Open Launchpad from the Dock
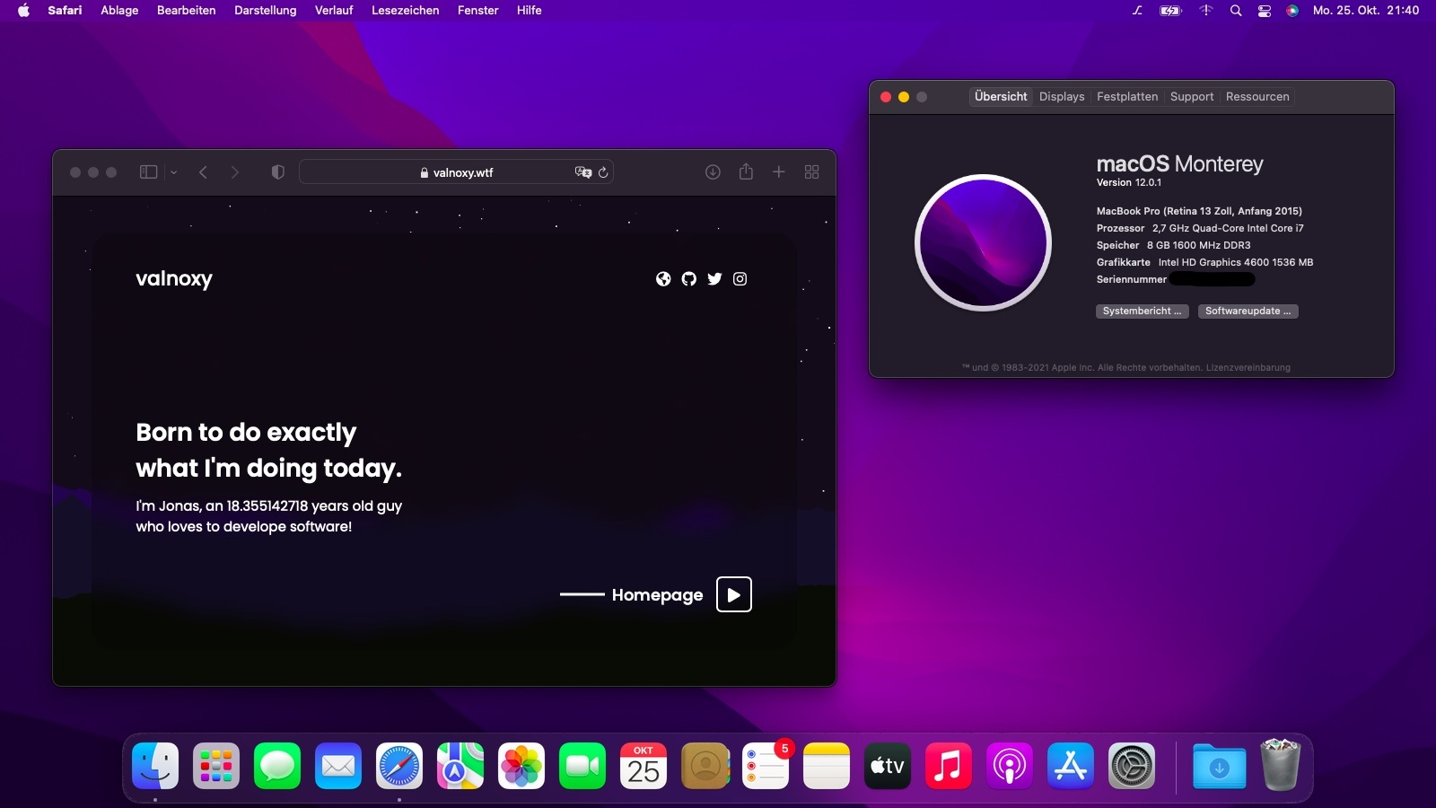The height and width of the screenshot is (808, 1436). click(x=216, y=766)
